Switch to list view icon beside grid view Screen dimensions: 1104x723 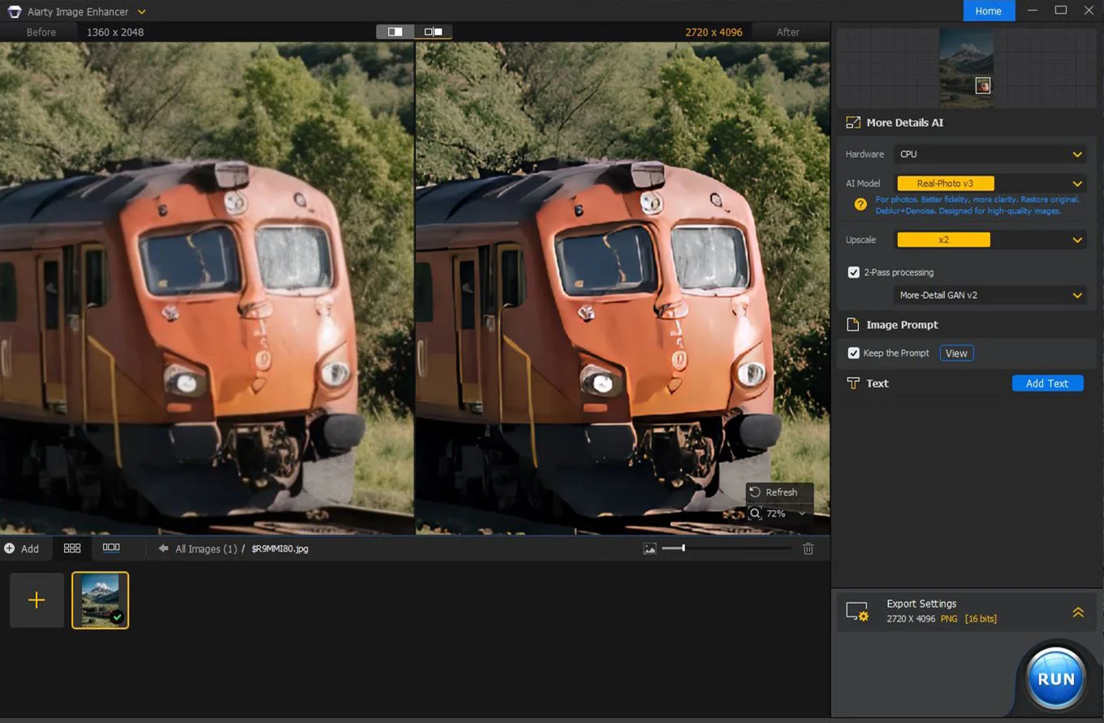pyautogui.click(x=112, y=548)
